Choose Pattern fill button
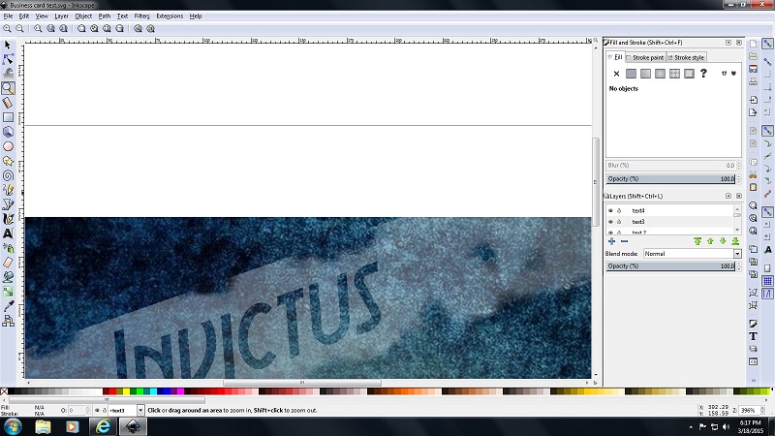The height and width of the screenshot is (436, 775). pyautogui.click(x=674, y=74)
